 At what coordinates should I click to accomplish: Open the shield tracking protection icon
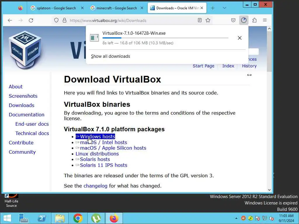click(56, 20)
